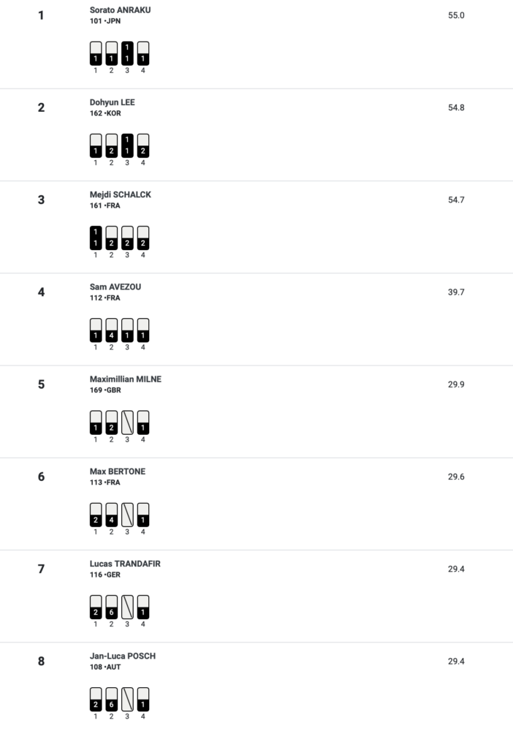Open Dohyun LEE athlete name link
Image resolution: width=513 pixels, height=731 pixels.
click(x=113, y=102)
